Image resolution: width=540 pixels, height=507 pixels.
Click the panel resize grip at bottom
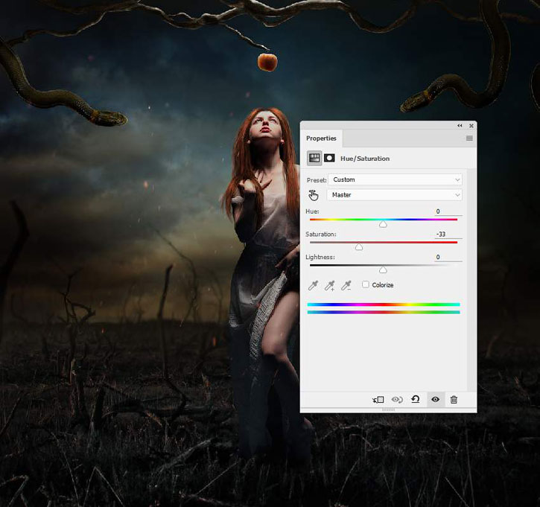[388, 409]
